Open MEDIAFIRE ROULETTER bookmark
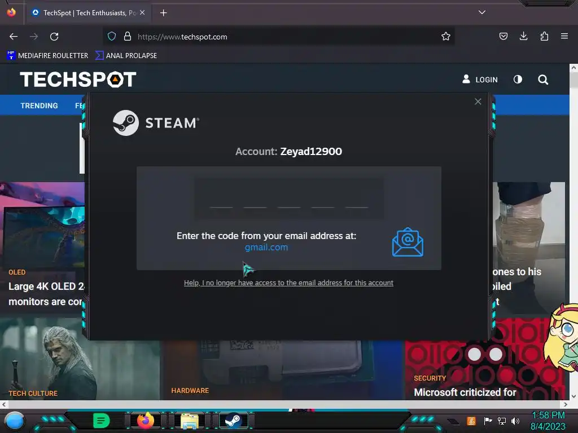Screen dimensions: 578x433 pos(47,56)
